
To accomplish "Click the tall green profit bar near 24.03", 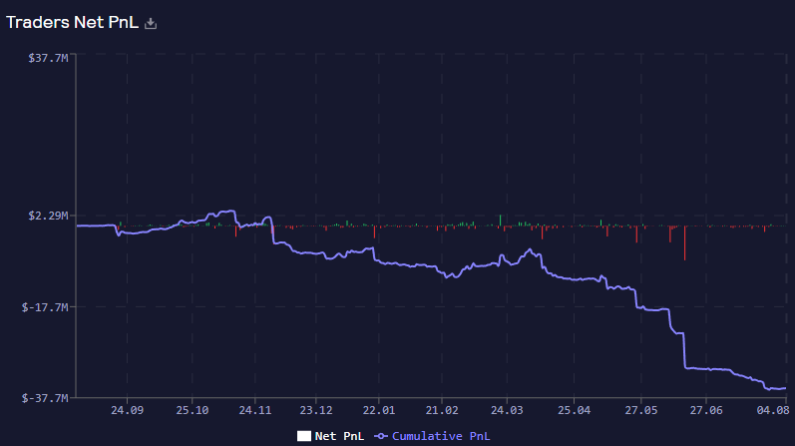I will click(500, 221).
